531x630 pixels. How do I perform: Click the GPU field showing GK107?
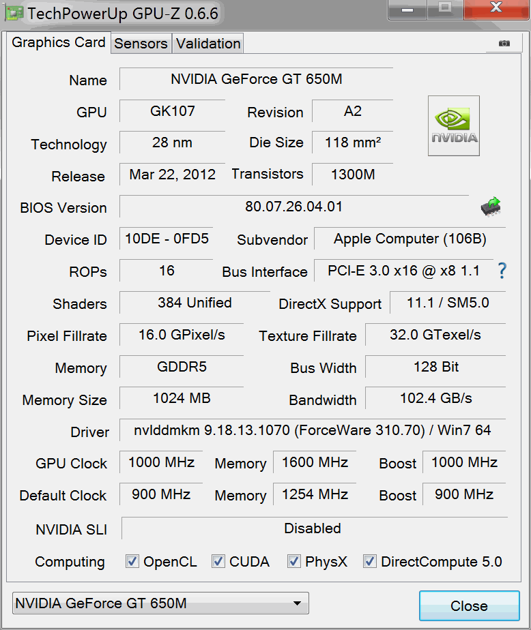point(172,111)
